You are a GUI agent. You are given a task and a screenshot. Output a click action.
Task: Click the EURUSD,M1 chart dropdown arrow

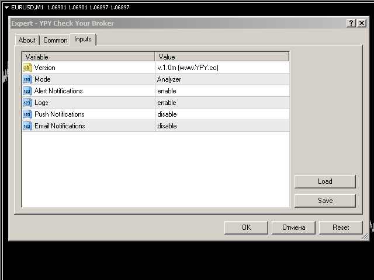tap(6, 8)
